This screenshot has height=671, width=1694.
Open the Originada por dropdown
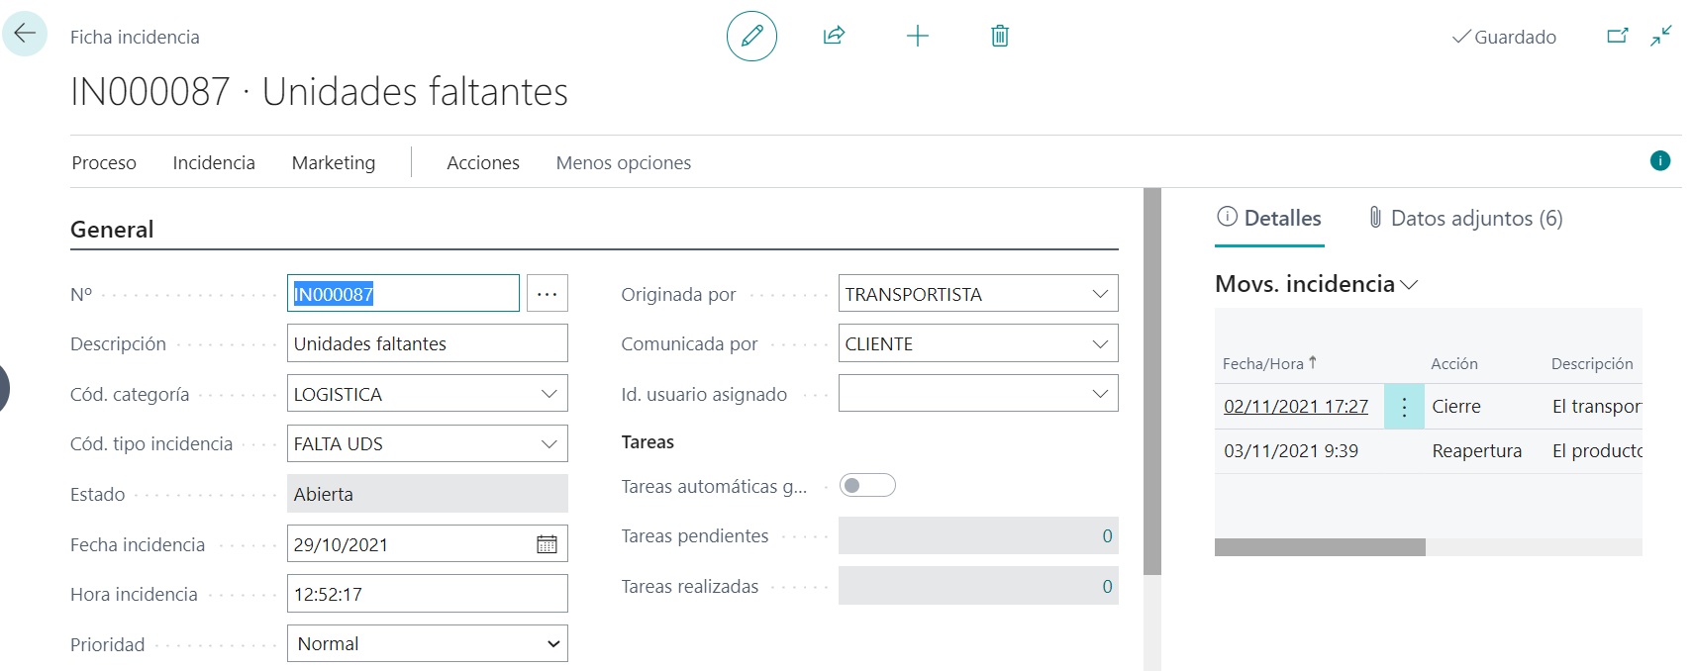click(1099, 294)
